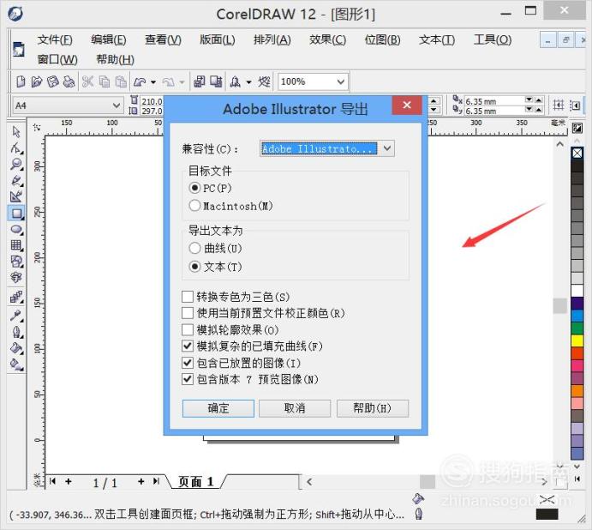Go to last page navigation arrow
592x530 pixels.
click(x=156, y=481)
